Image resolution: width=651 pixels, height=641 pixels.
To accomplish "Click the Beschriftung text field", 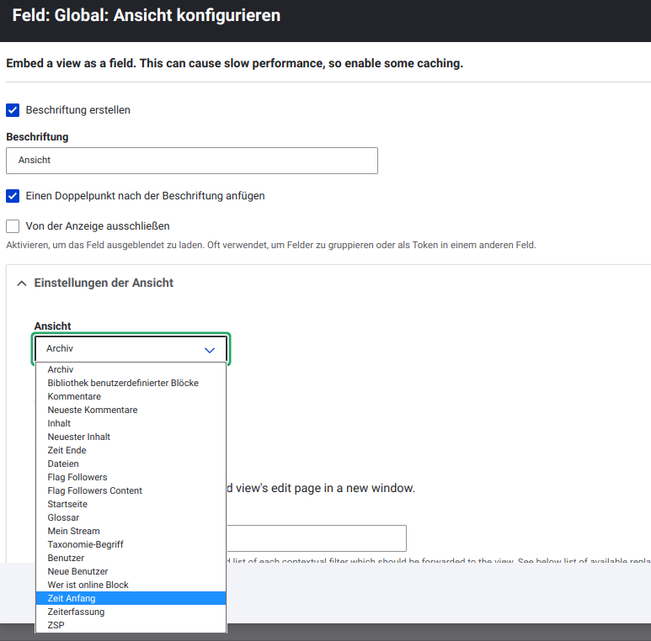I will [x=192, y=161].
